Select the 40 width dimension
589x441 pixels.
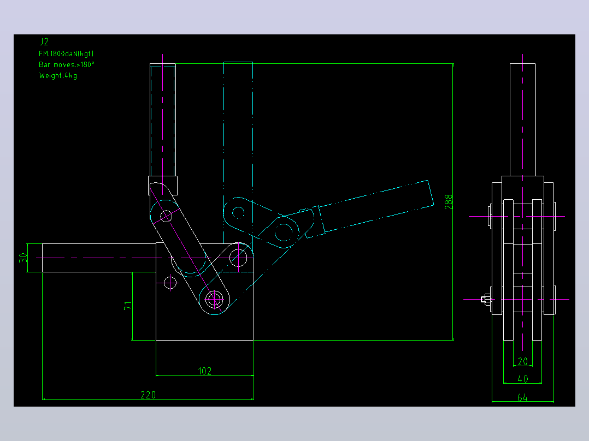coord(522,379)
